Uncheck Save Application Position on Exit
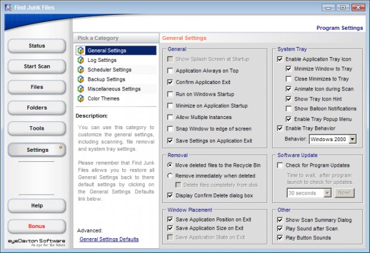This screenshot has height=253, width=370. click(170, 220)
